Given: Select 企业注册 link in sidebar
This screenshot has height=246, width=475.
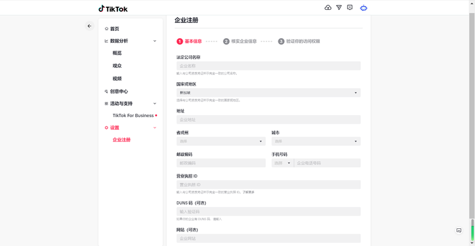Looking at the screenshot, I should click(x=121, y=139).
